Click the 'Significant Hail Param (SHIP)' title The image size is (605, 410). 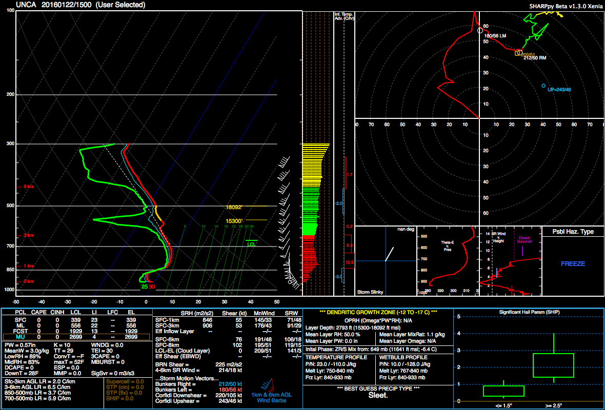[529, 312]
